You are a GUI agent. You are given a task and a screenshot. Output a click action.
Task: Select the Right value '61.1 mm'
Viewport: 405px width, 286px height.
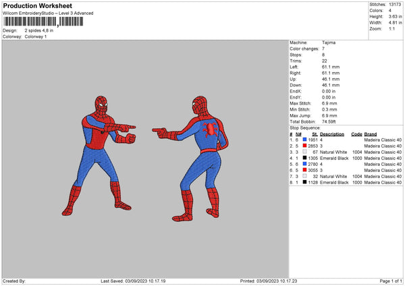(x=331, y=73)
